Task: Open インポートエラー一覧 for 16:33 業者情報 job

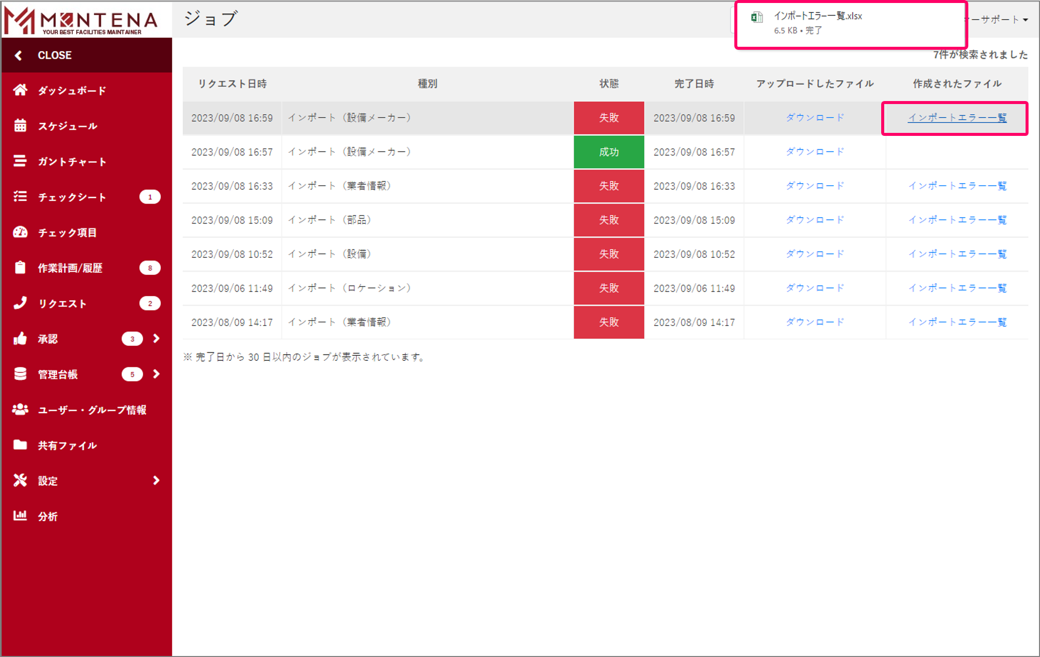Action: [957, 186]
